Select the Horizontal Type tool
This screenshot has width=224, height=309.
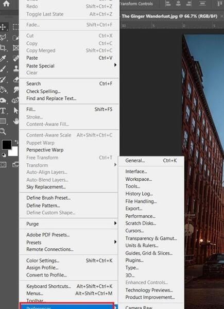(3, 111)
